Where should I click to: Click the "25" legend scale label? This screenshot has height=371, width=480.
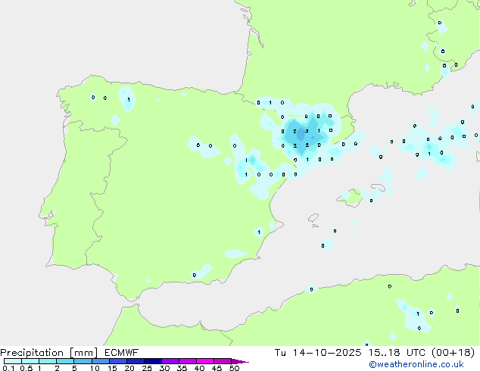[147, 368]
